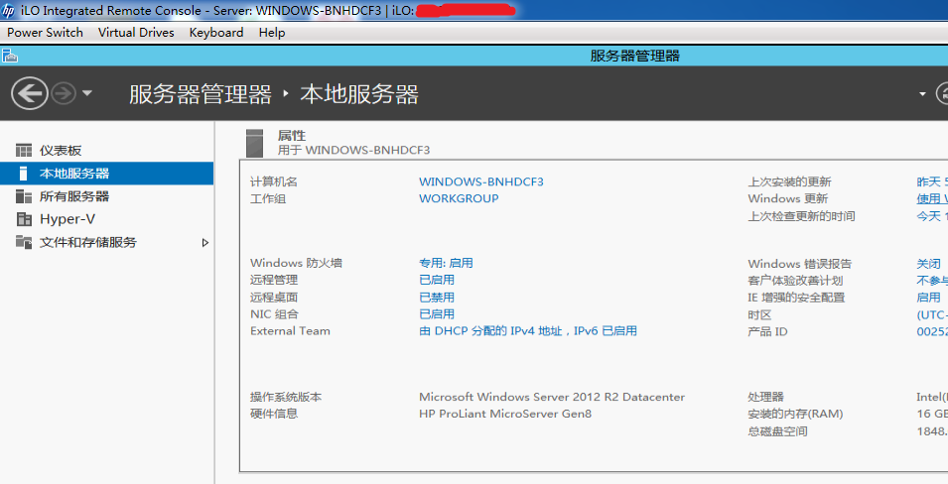Click the External Team label
Screen dimensions: 948x484
tap(290, 331)
